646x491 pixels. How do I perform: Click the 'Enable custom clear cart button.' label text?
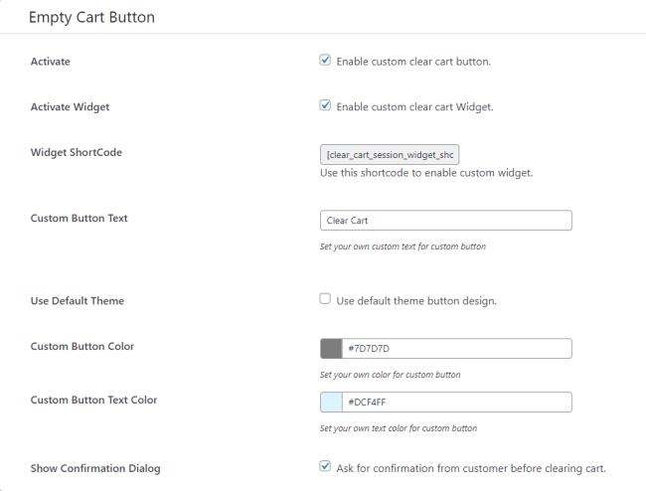[413, 62]
